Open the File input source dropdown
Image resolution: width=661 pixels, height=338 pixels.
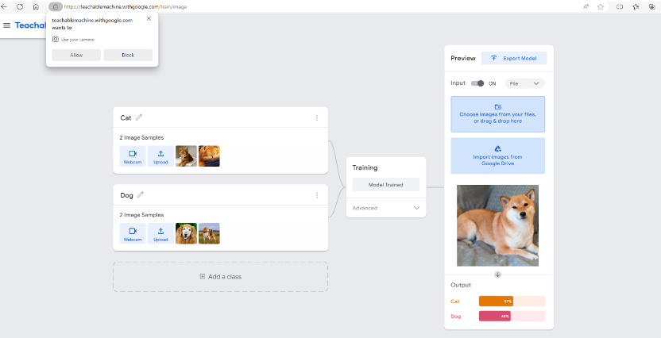pyautogui.click(x=525, y=83)
